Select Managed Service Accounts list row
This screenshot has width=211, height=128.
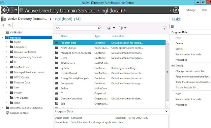(x=109, y=53)
